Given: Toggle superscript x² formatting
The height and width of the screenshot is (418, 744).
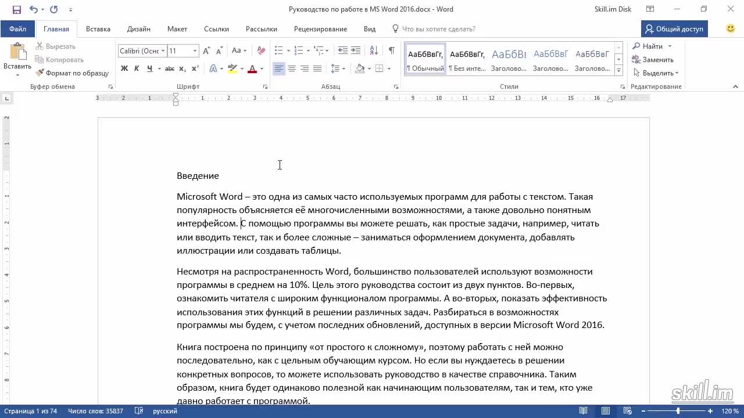Looking at the screenshot, I should point(195,69).
